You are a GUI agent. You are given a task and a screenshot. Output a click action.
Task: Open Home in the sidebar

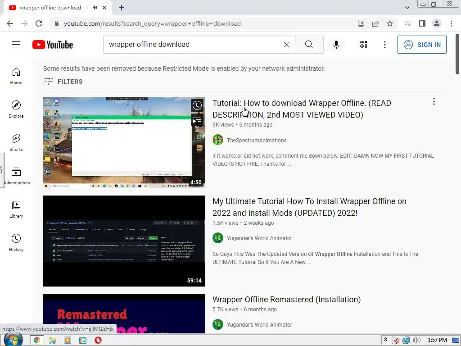coord(16,76)
